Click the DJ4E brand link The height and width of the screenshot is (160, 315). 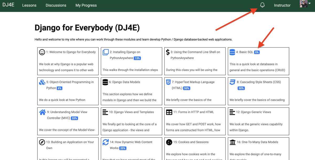click(8, 5)
